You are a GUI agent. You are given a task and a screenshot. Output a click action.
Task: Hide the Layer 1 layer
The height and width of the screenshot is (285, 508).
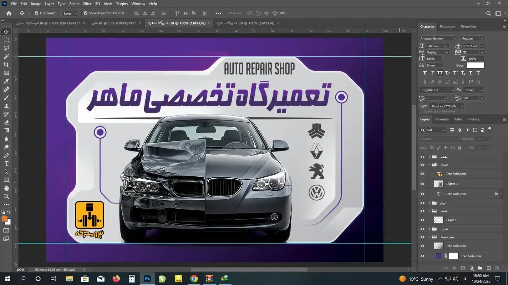(422, 220)
